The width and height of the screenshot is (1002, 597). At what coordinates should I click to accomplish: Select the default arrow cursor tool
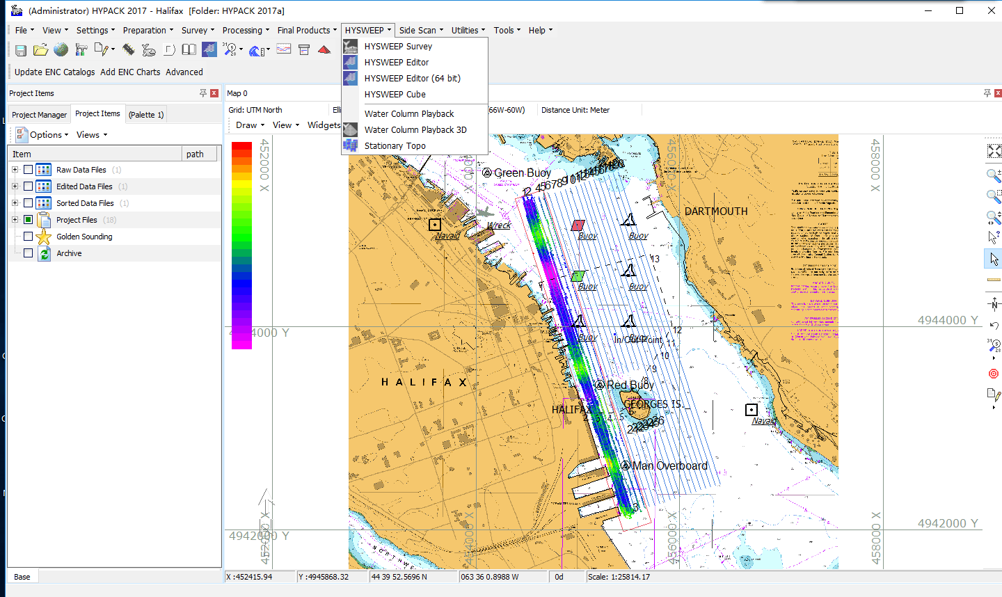994,259
